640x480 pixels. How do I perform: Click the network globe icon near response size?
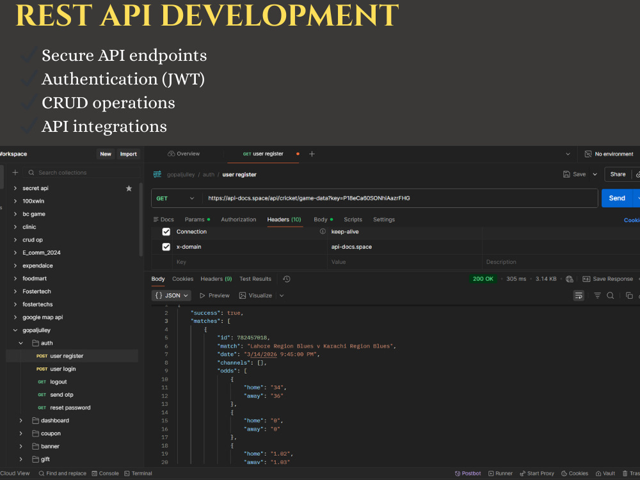coord(570,279)
